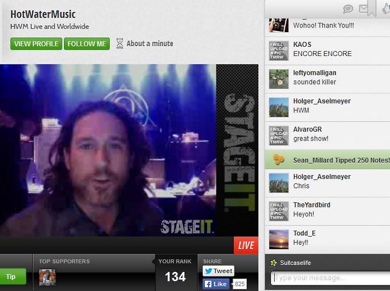Click the hourglass time remaining icon
The height and width of the screenshot is (291, 390).
[x=120, y=44]
